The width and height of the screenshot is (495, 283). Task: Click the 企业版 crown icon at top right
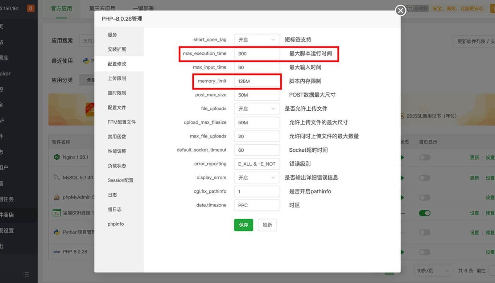(409, 7)
